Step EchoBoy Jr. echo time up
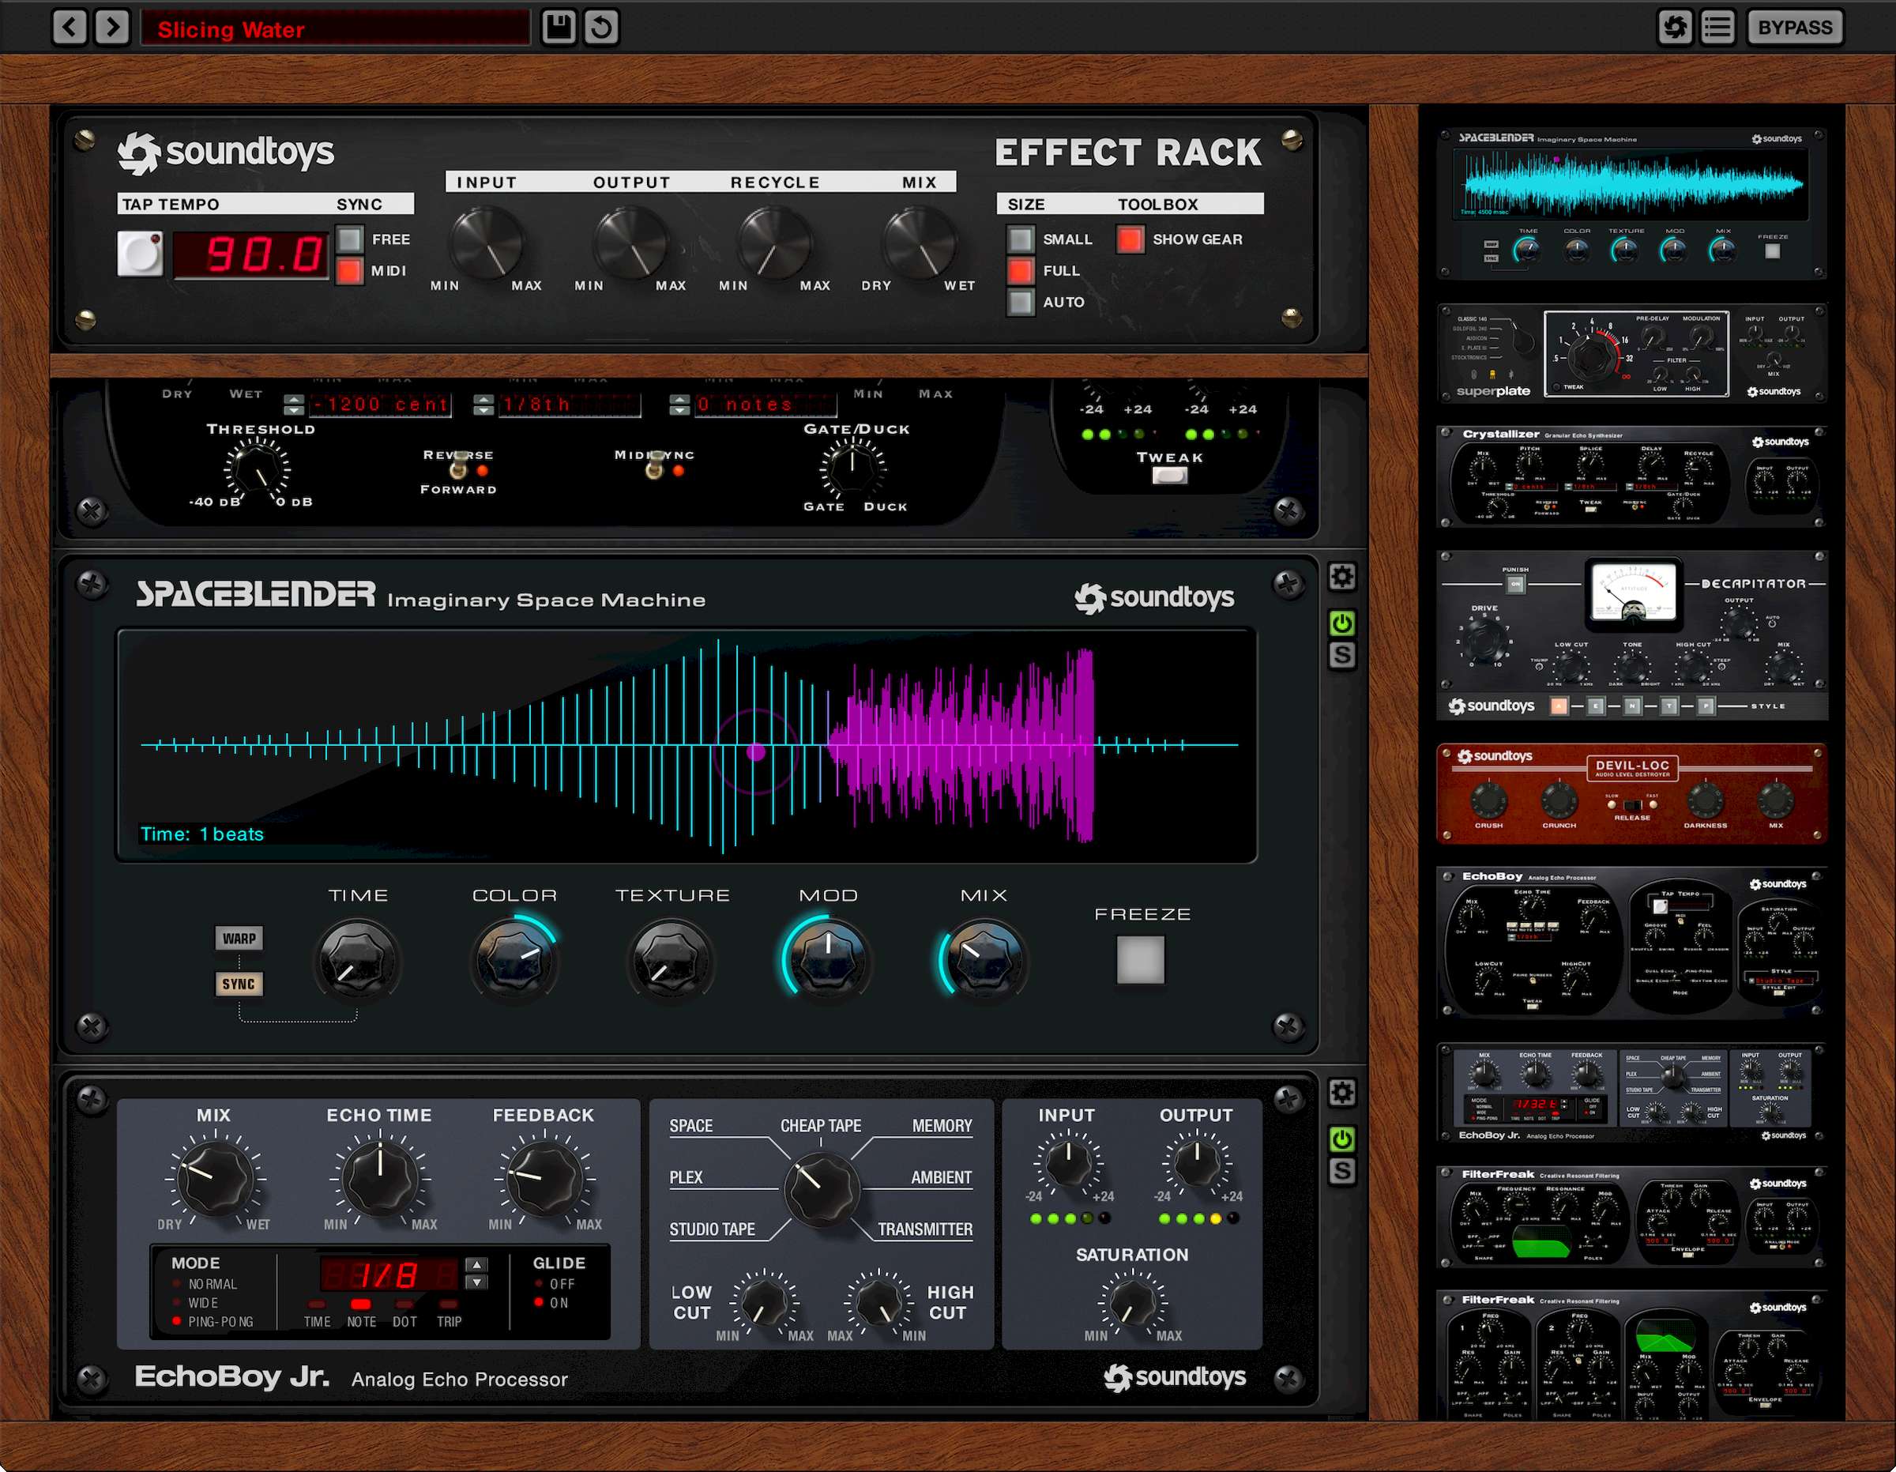This screenshot has width=1896, height=1472. 476,1263
